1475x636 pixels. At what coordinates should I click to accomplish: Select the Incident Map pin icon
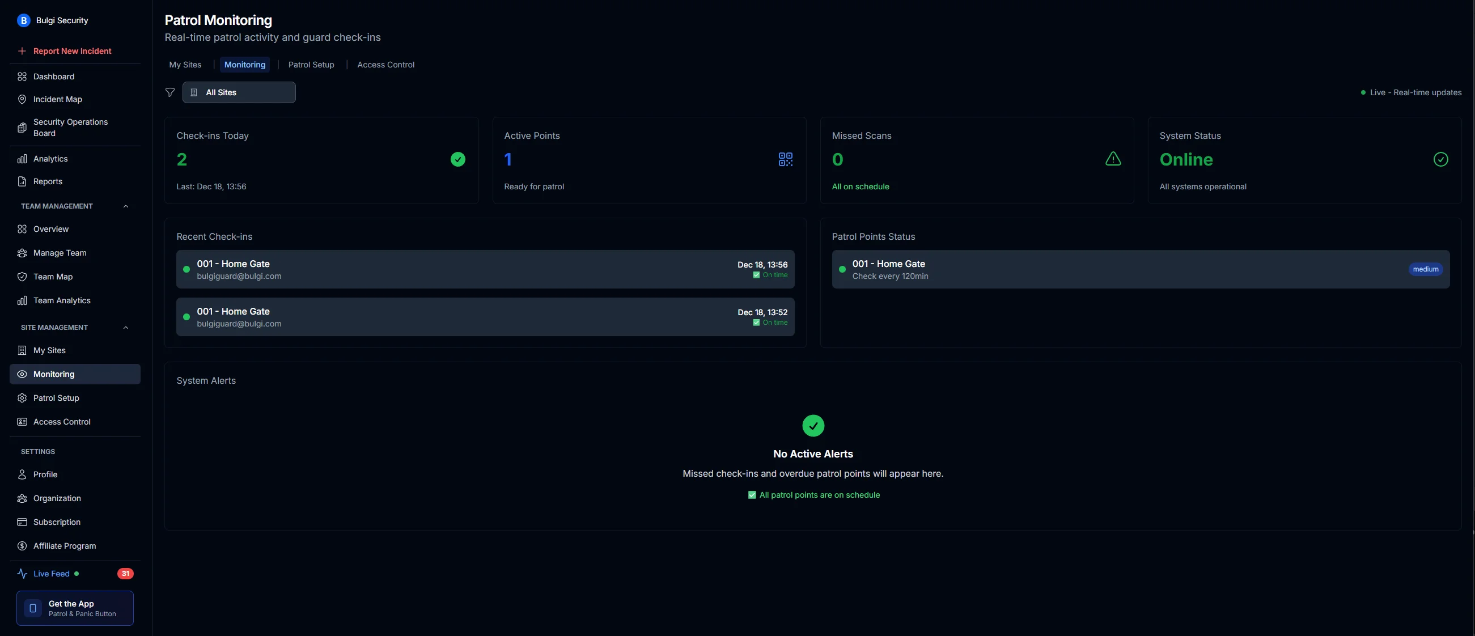[22, 99]
